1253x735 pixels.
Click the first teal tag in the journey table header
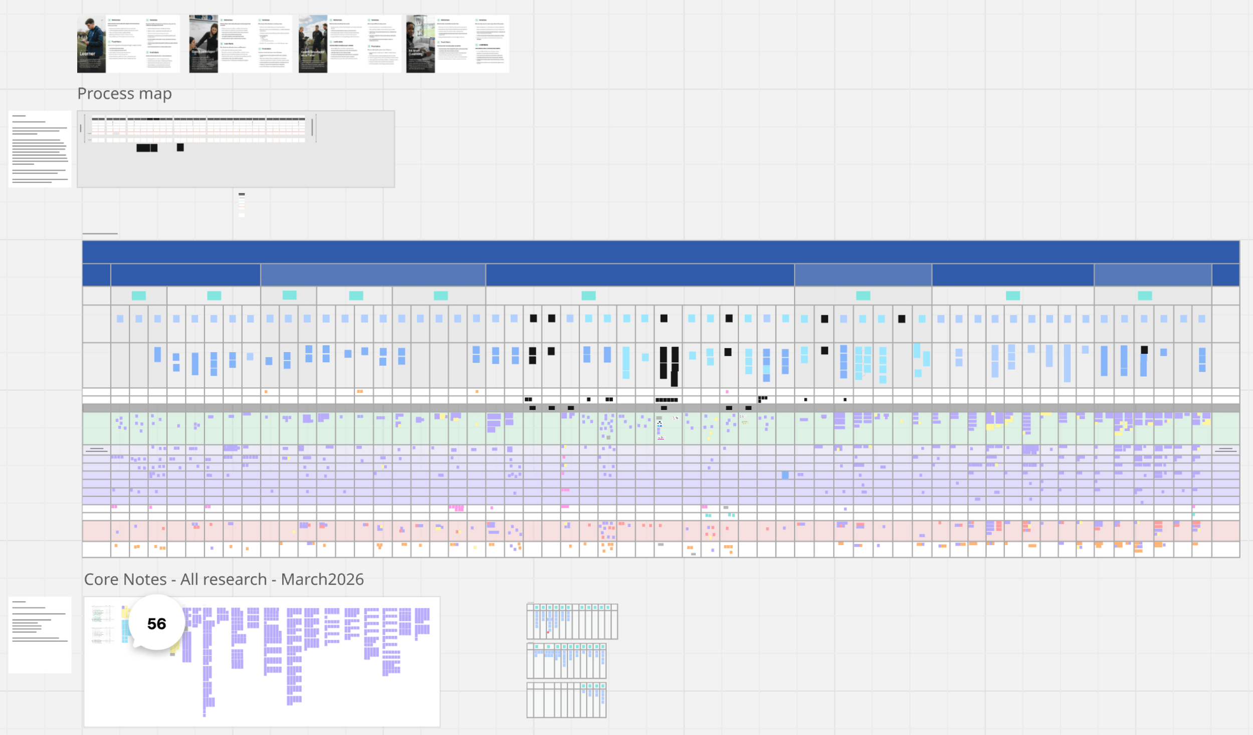tap(138, 296)
